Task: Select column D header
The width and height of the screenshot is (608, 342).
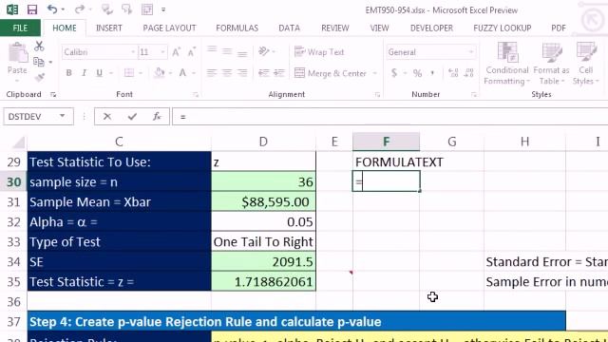Action: click(x=263, y=142)
